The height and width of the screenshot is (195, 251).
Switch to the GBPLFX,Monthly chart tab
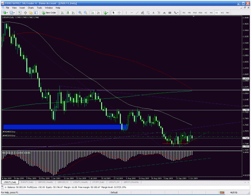131,182
